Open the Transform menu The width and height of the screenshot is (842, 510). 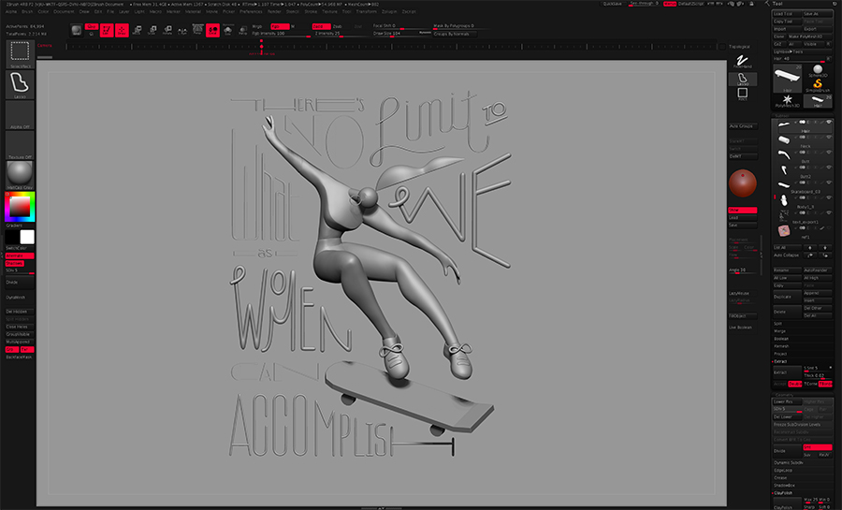click(366, 11)
